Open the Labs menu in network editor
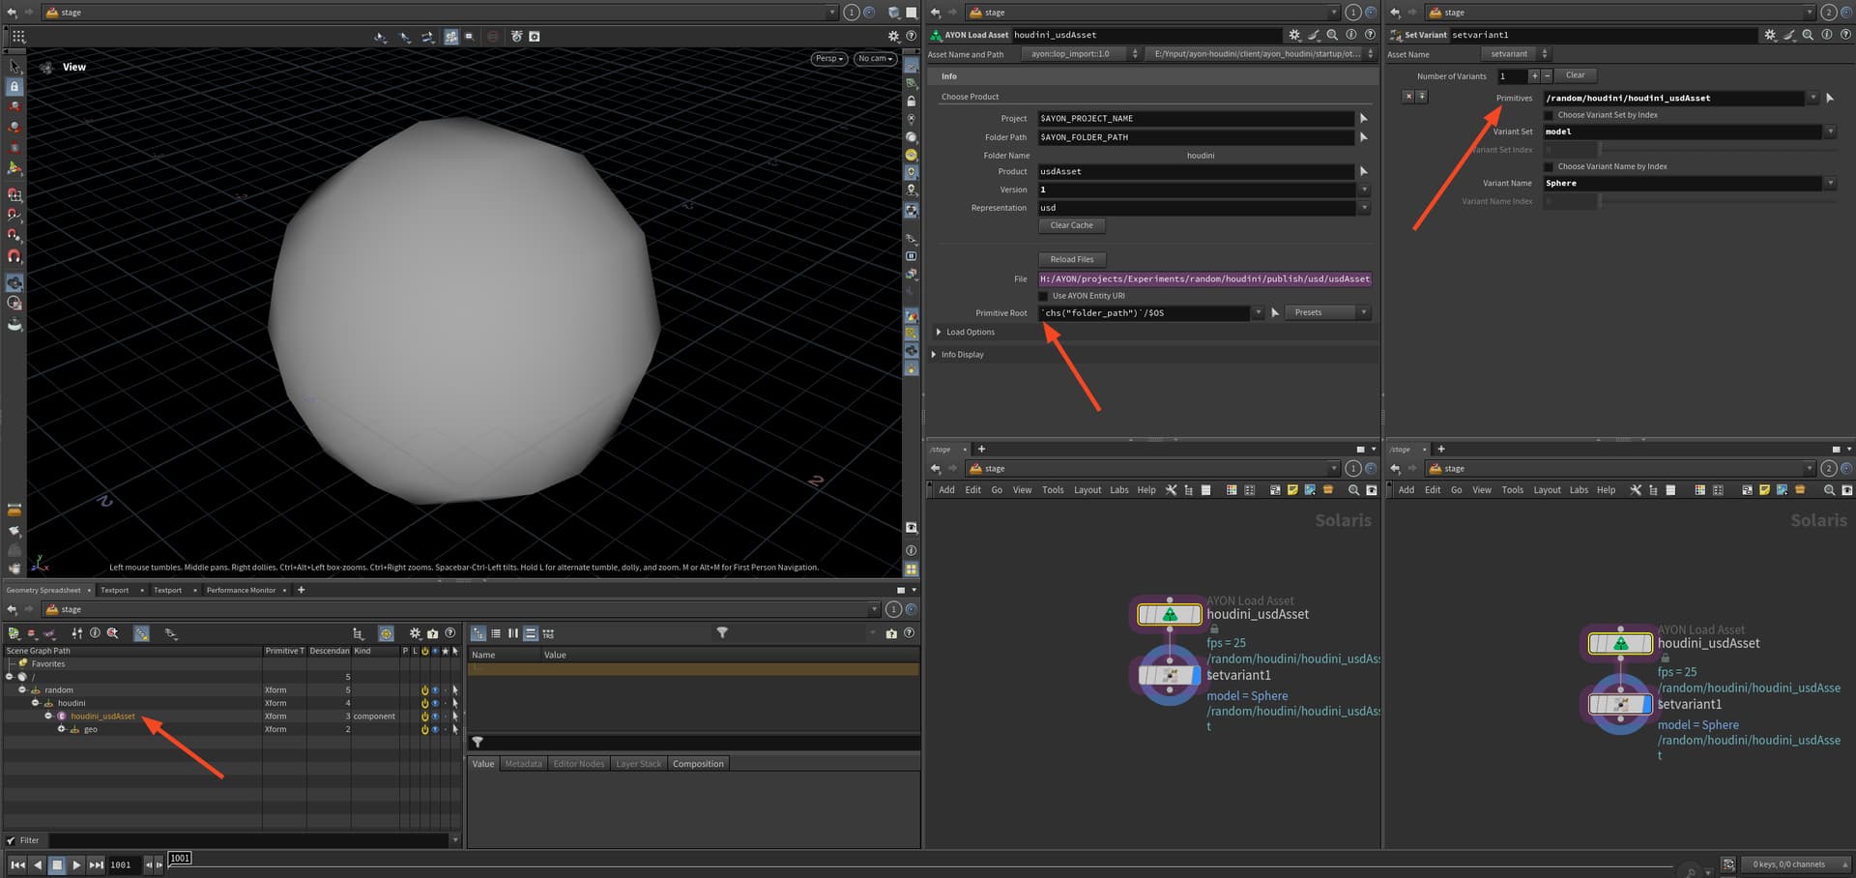The image size is (1856, 878). (x=1118, y=490)
